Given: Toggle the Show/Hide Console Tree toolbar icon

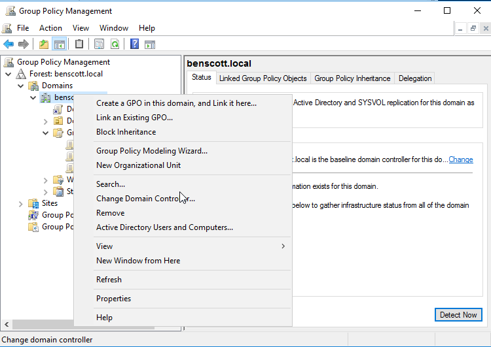Looking at the screenshot, I should click(59, 44).
